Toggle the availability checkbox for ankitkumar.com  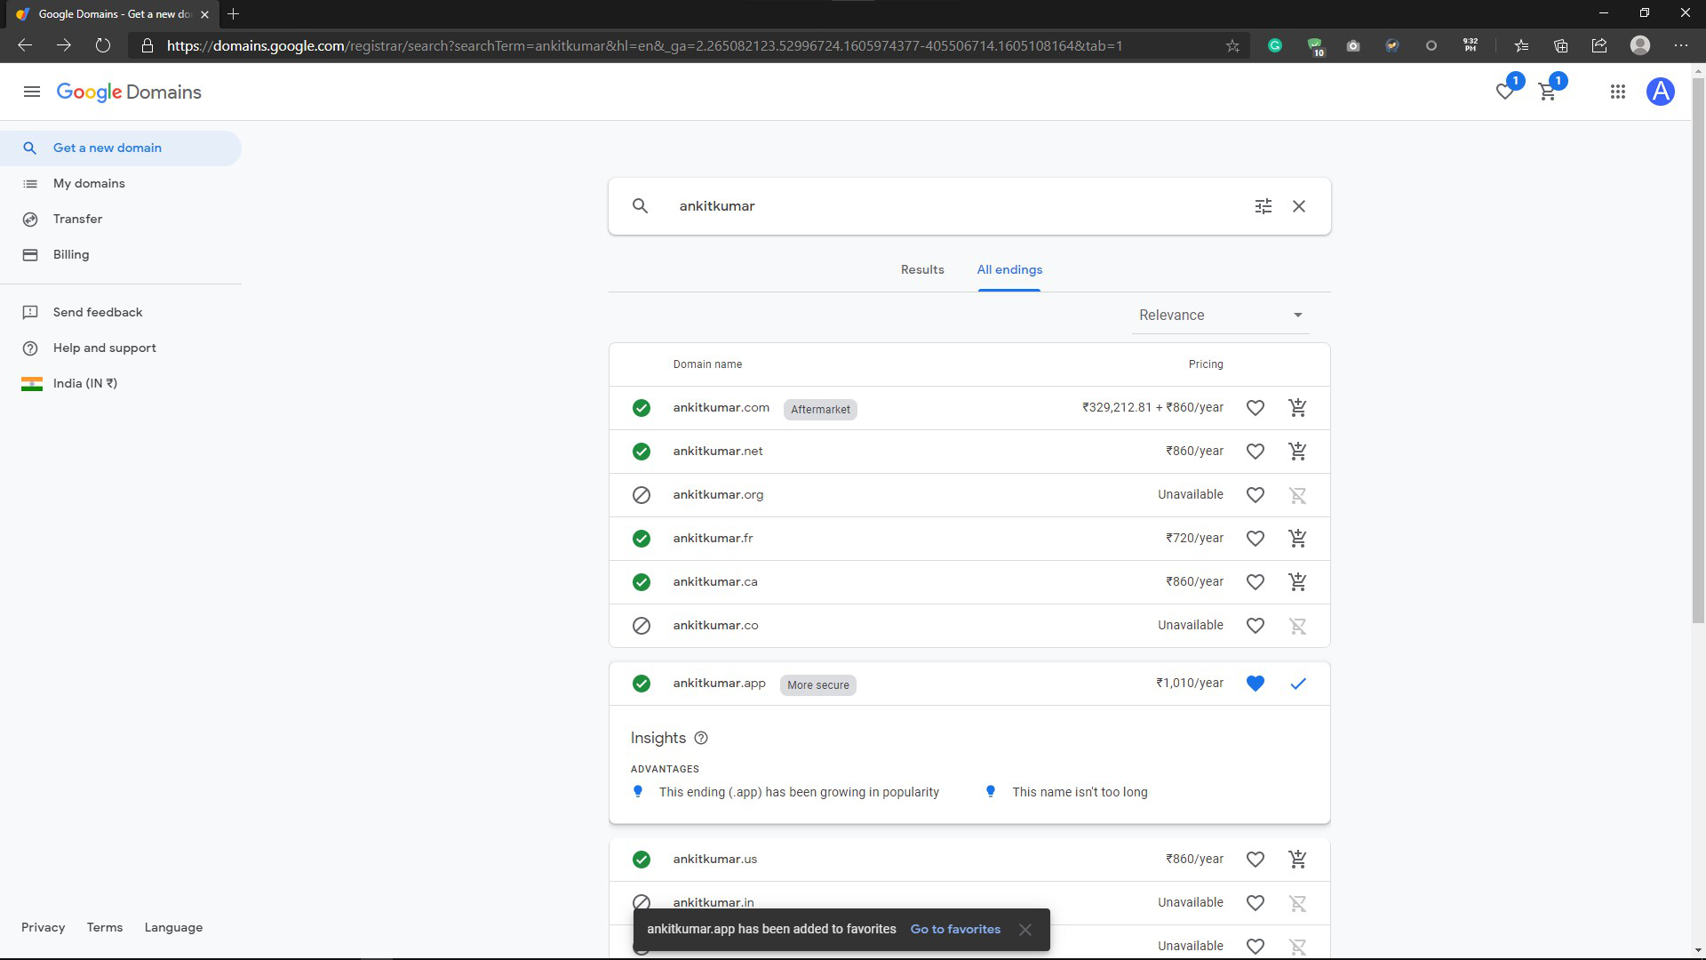641,407
